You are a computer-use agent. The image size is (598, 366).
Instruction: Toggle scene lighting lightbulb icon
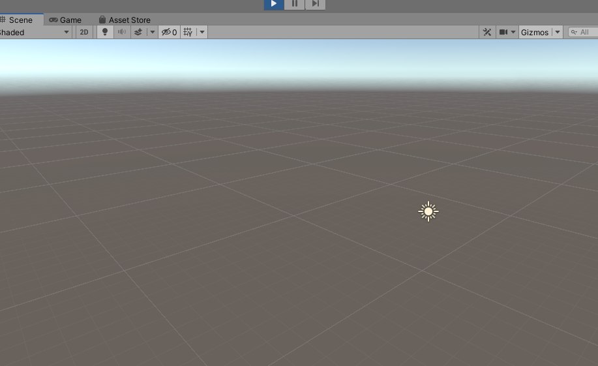point(105,33)
